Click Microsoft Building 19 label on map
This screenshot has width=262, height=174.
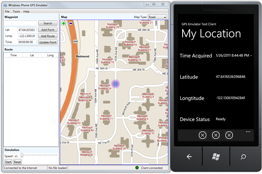(107, 61)
